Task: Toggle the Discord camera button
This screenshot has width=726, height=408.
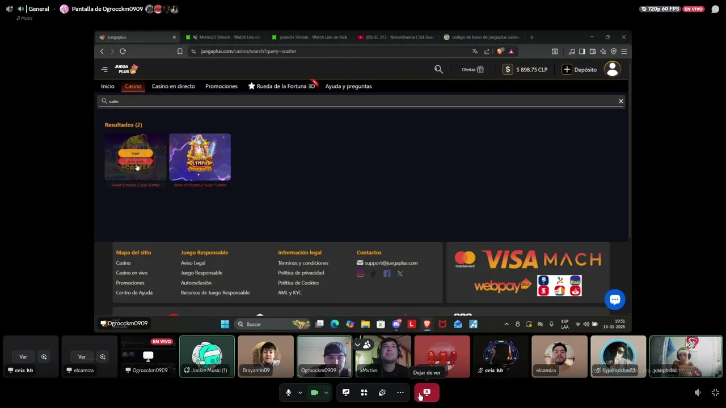Action: tap(314, 392)
